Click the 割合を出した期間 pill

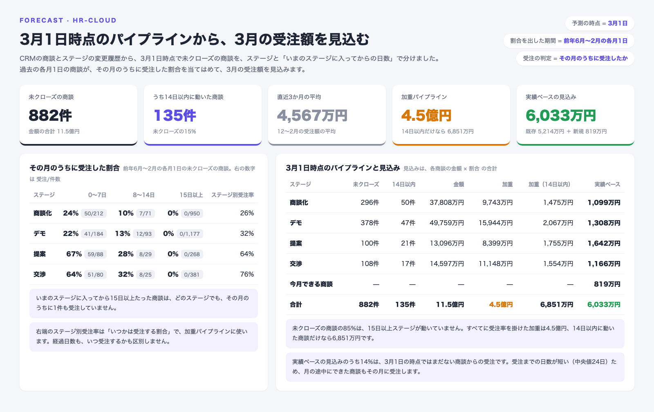569,41
